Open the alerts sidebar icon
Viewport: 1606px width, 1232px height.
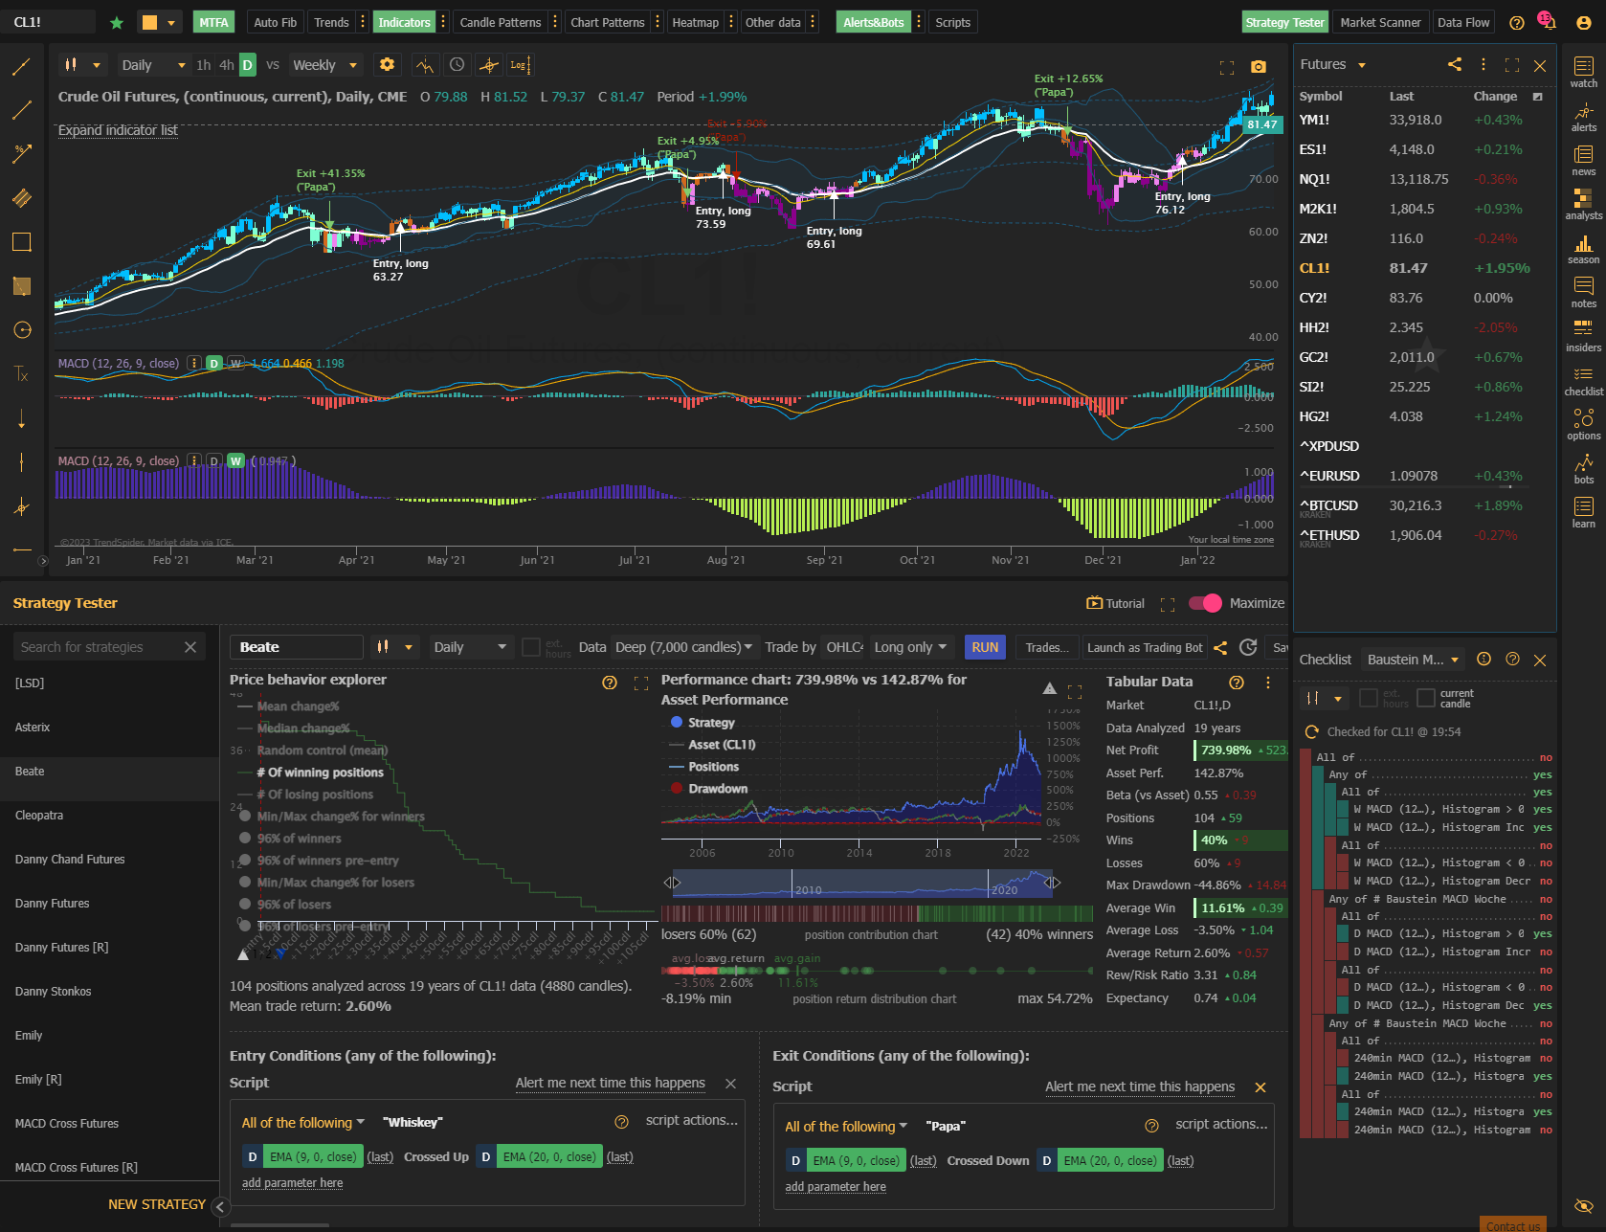1583,118
